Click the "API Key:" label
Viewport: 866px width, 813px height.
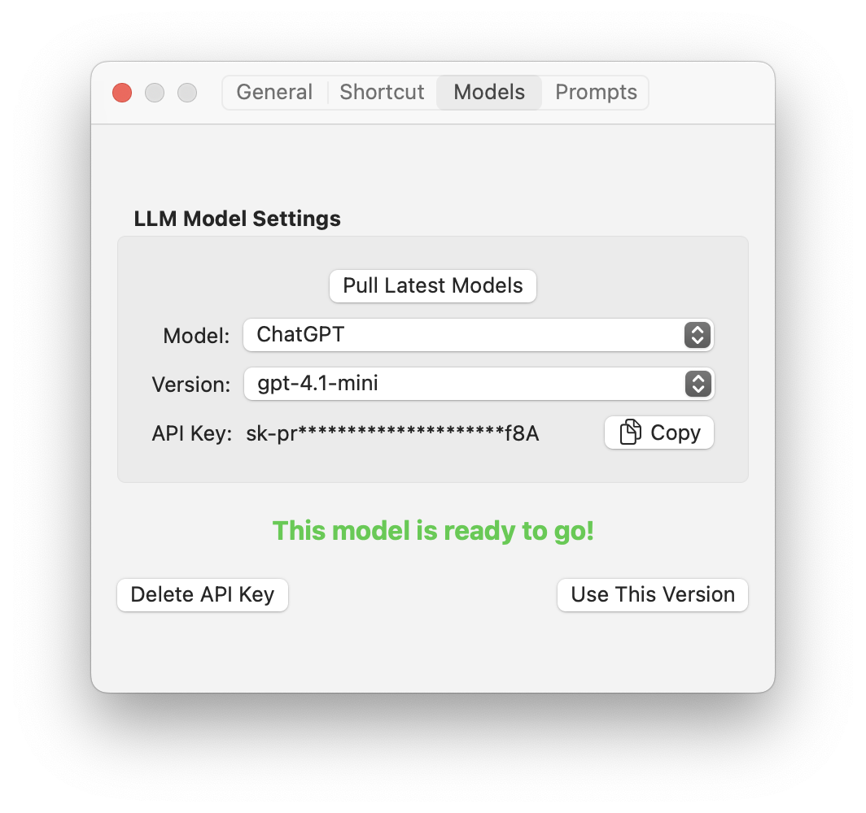point(192,433)
